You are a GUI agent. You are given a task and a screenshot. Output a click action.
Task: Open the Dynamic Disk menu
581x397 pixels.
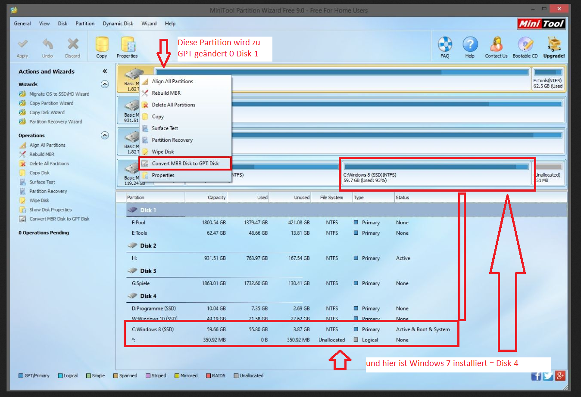(x=118, y=24)
